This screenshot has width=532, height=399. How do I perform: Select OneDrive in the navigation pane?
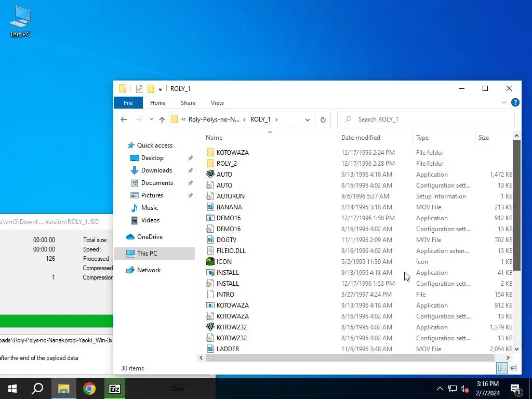(x=150, y=237)
